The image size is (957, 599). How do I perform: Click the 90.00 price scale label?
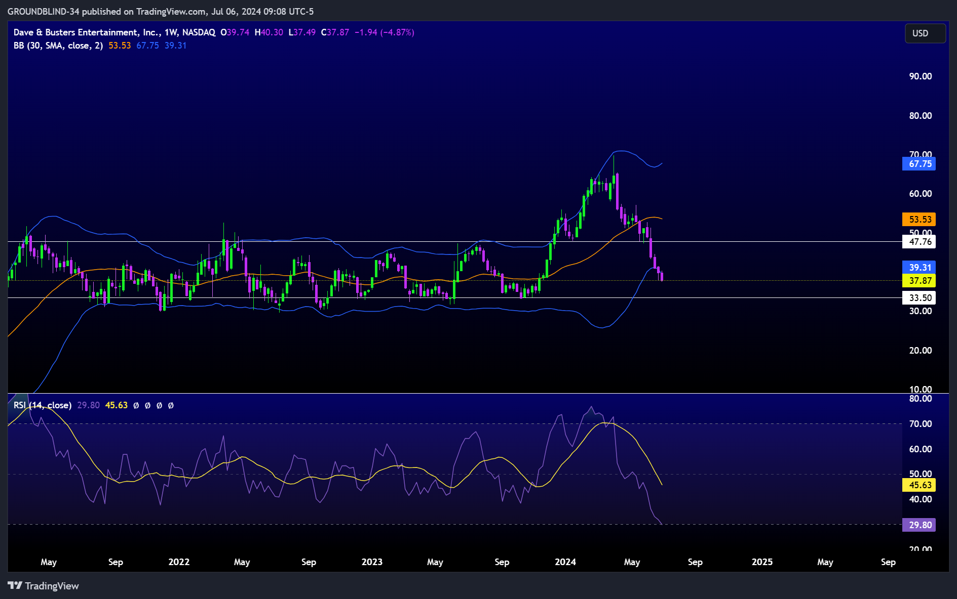[921, 76]
